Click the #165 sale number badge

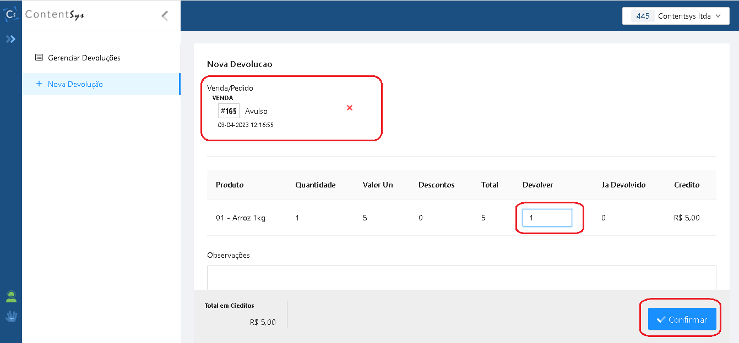(229, 111)
